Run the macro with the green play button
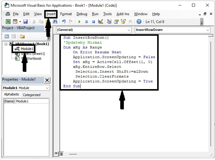The image size is (215, 160). coord(79,22)
